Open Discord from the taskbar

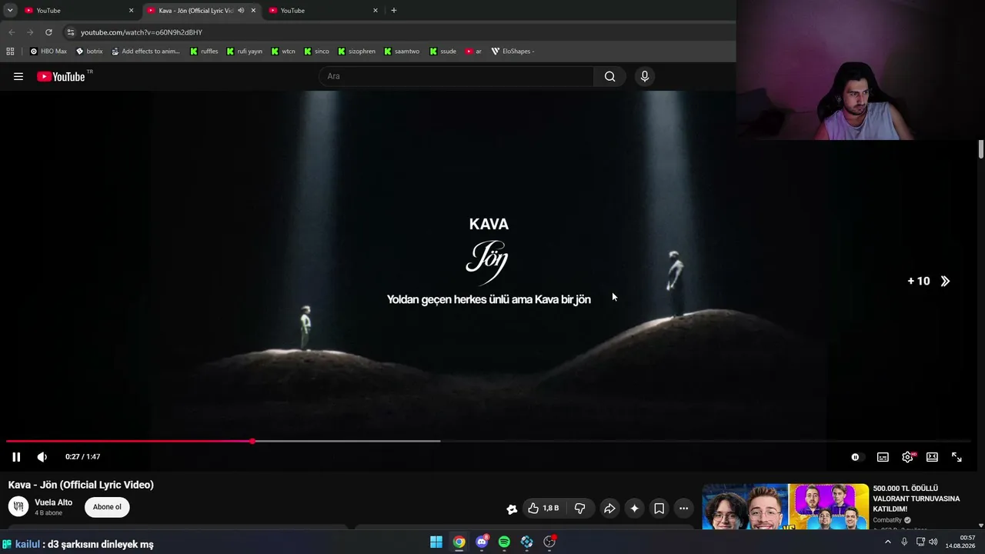[482, 542]
